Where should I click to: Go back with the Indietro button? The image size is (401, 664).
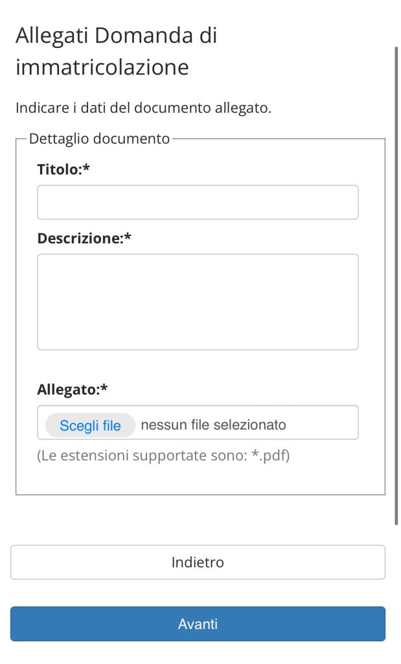198,562
